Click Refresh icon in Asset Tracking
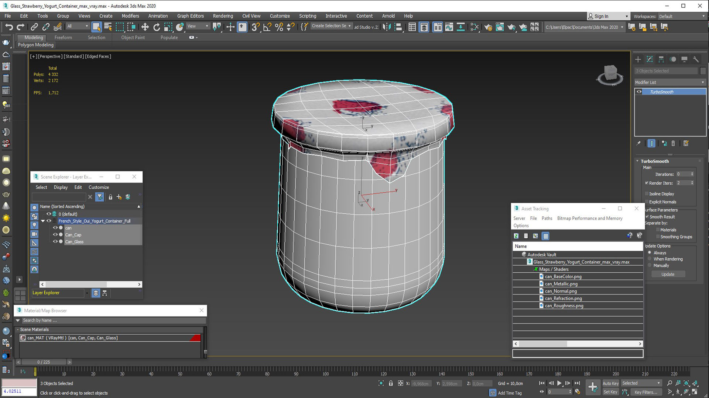Screen dimensions: 709x398 pos(516,236)
